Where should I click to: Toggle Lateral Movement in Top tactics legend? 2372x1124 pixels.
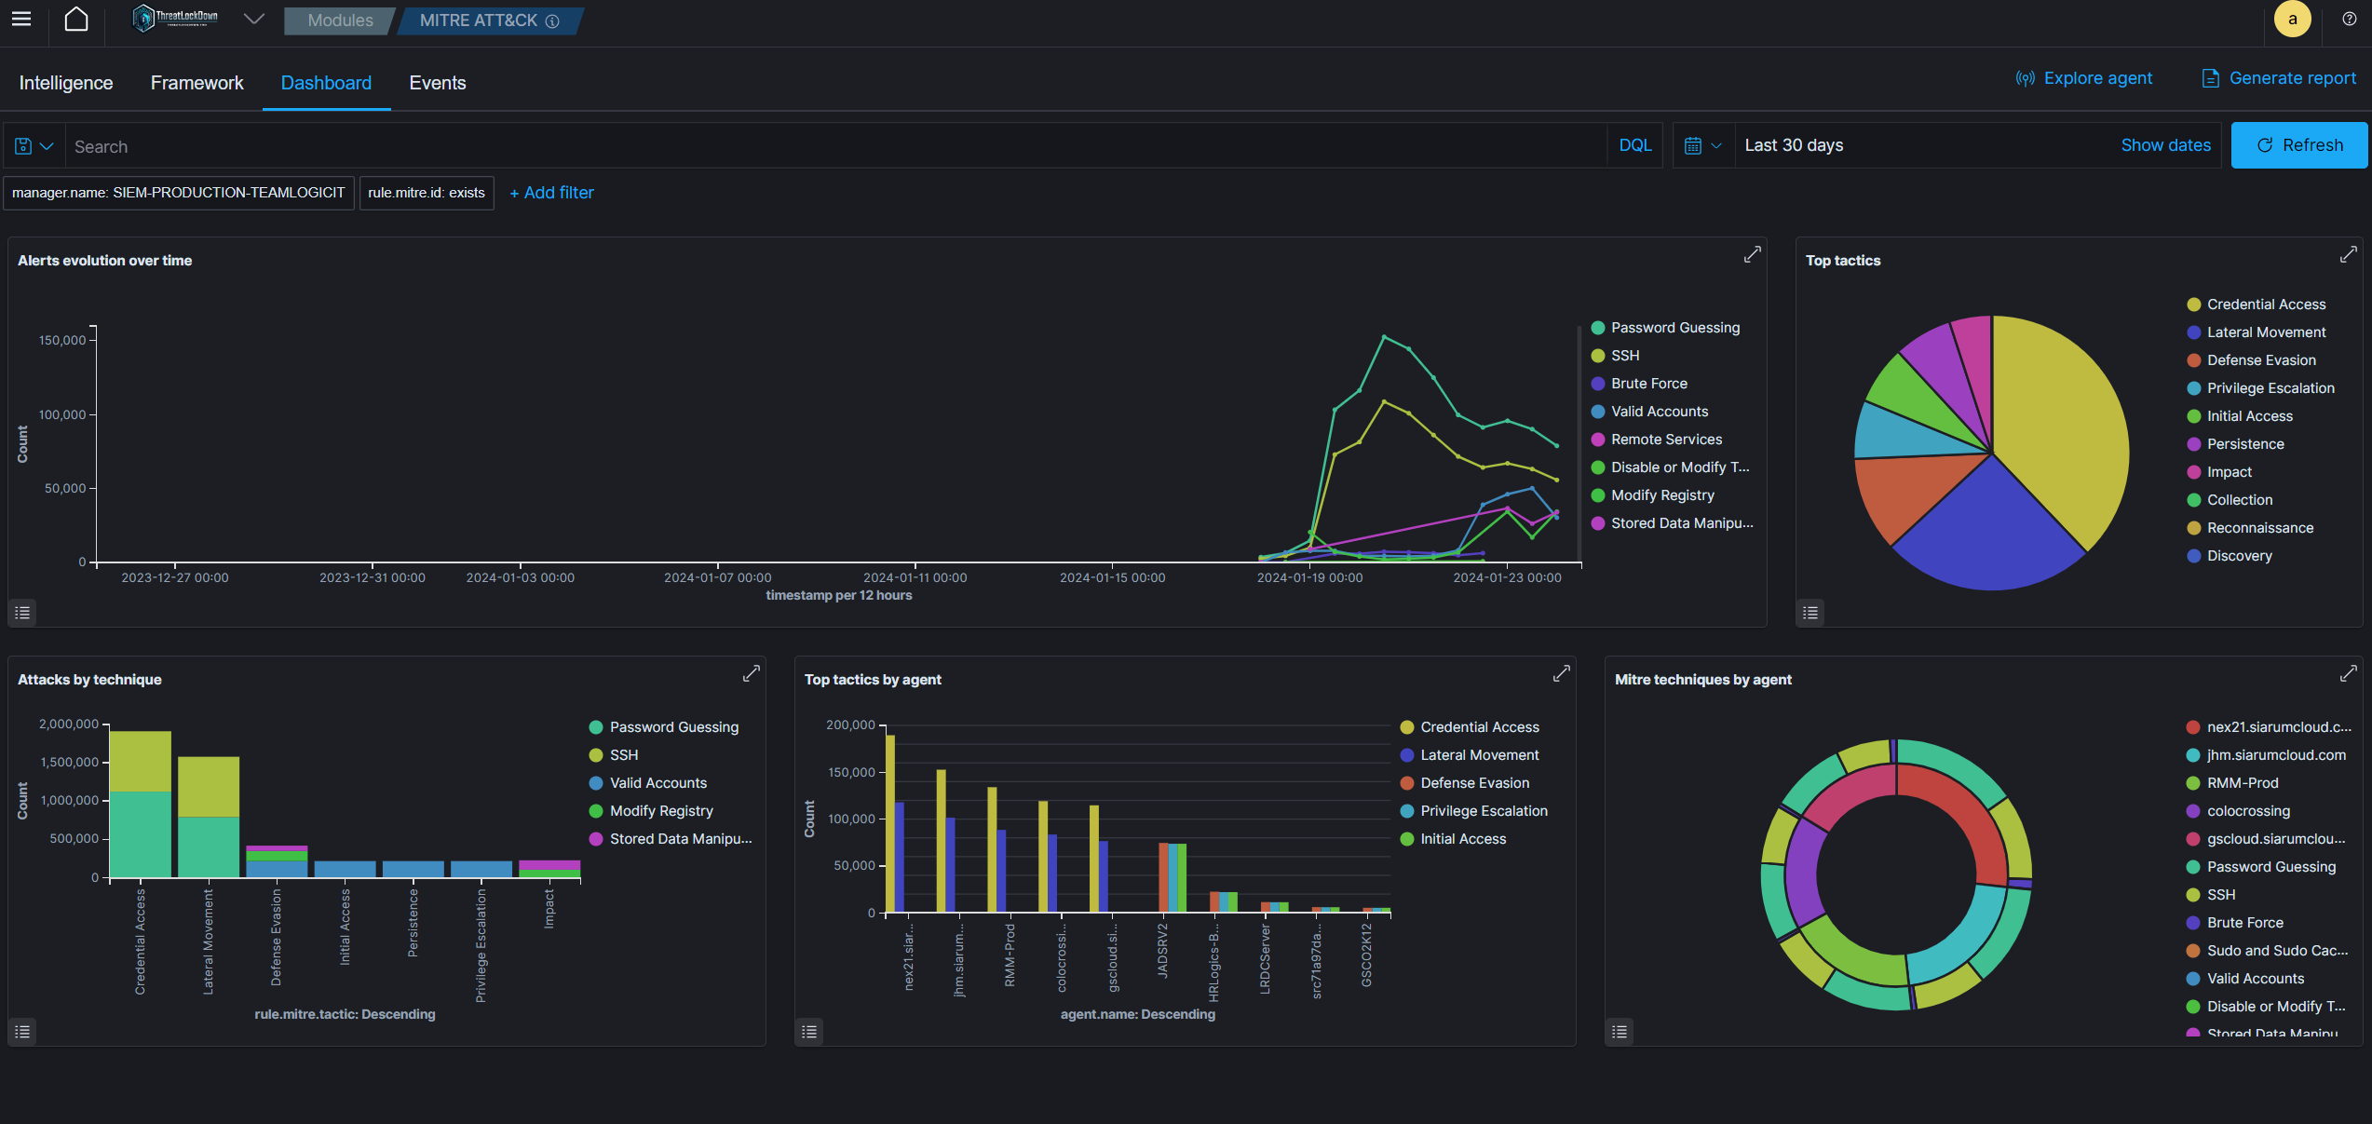click(2265, 332)
